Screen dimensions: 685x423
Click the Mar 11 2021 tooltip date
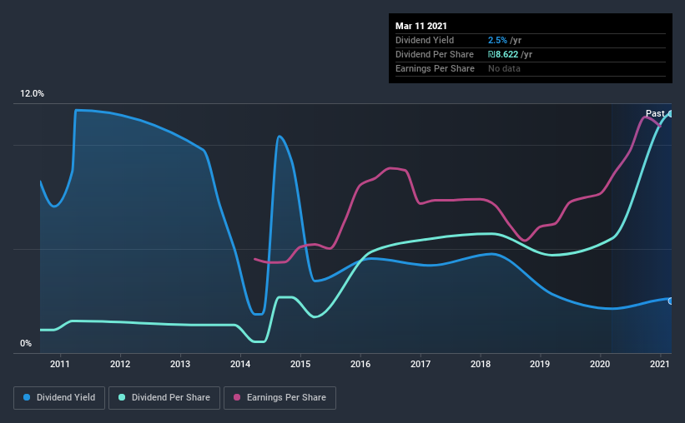(x=421, y=26)
